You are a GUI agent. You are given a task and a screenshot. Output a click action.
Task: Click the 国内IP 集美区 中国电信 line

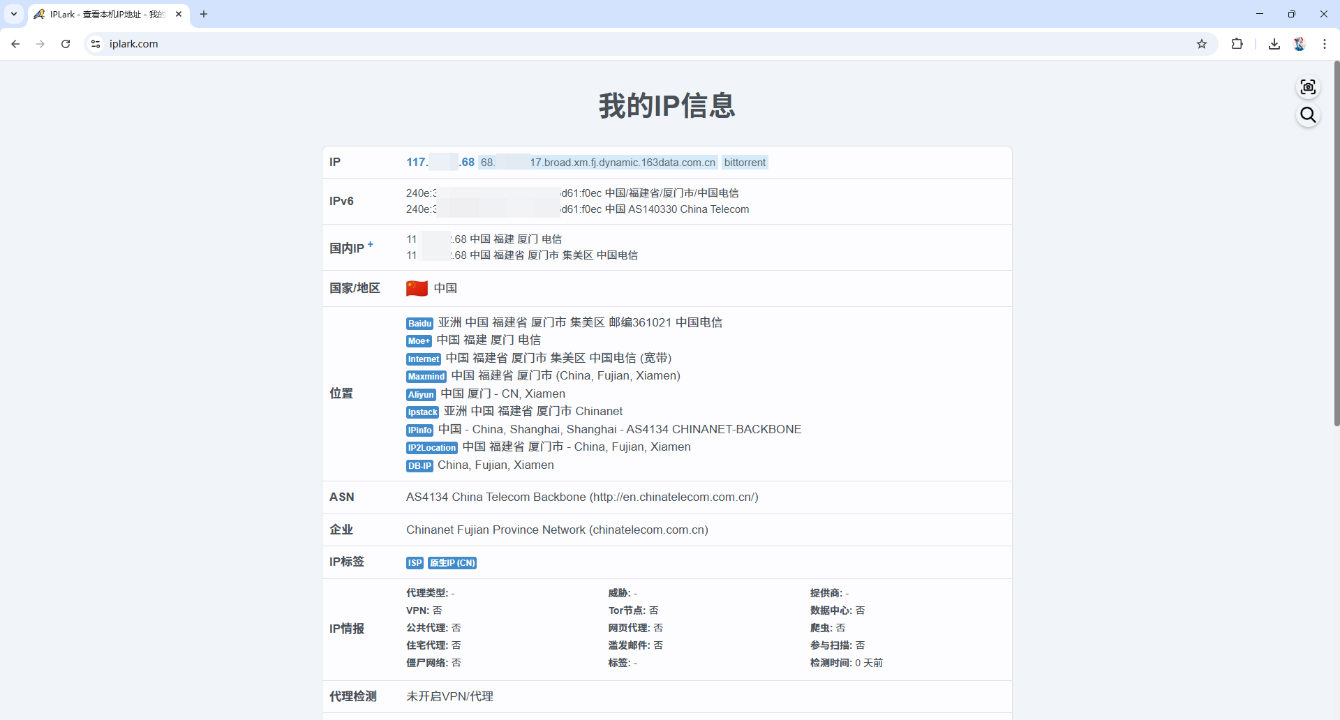tap(522, 255)
